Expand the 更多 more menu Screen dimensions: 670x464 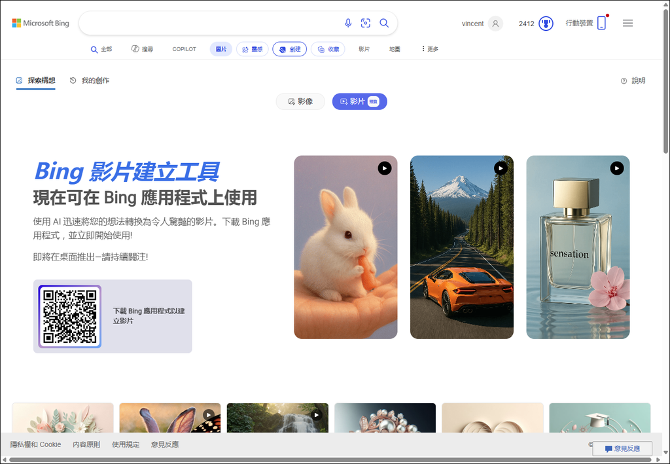click(x=430, y=49)
